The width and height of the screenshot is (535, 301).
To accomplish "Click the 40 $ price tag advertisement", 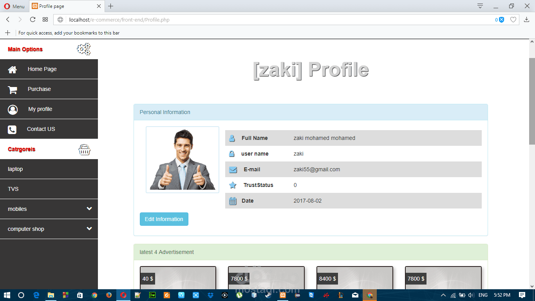I will (148, 279).
